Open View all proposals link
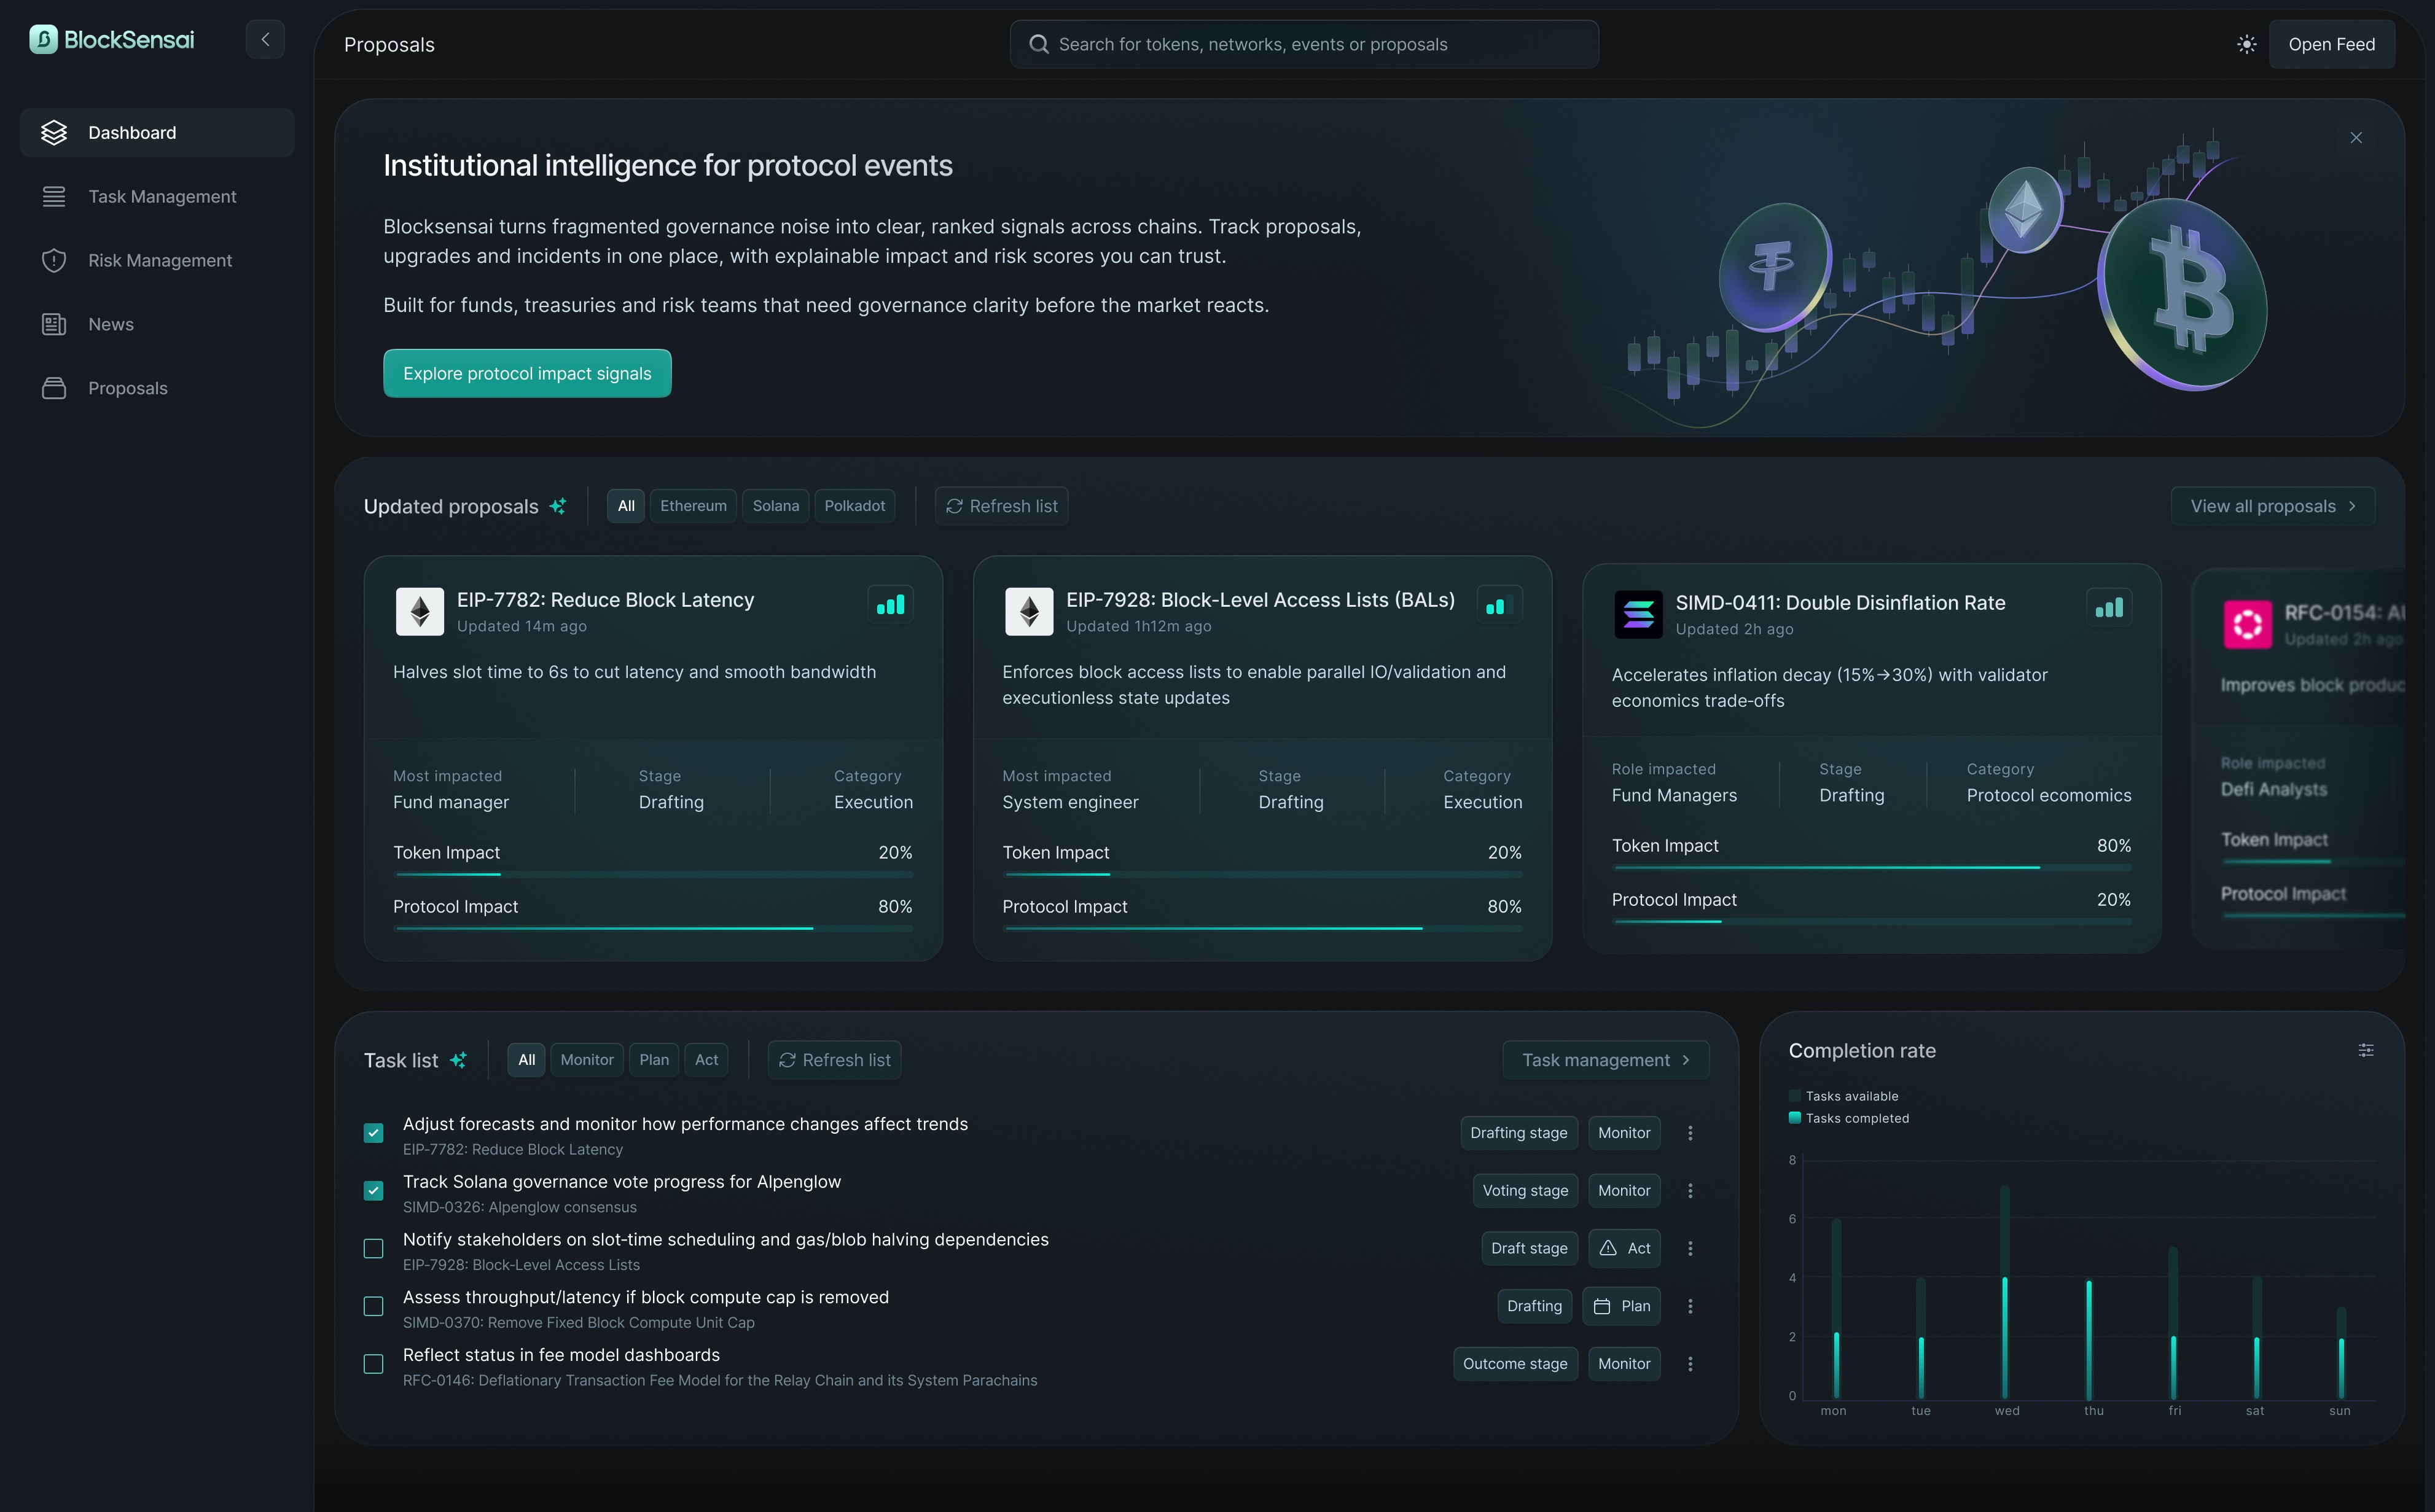This screenshot has width=2435, height=1512. click(2273, 505)
